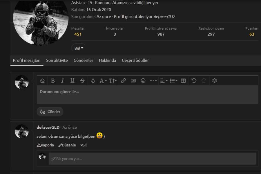Open the Gönderiler tab
This screenshot has width=261, height=174.
[x=84, y=60]
